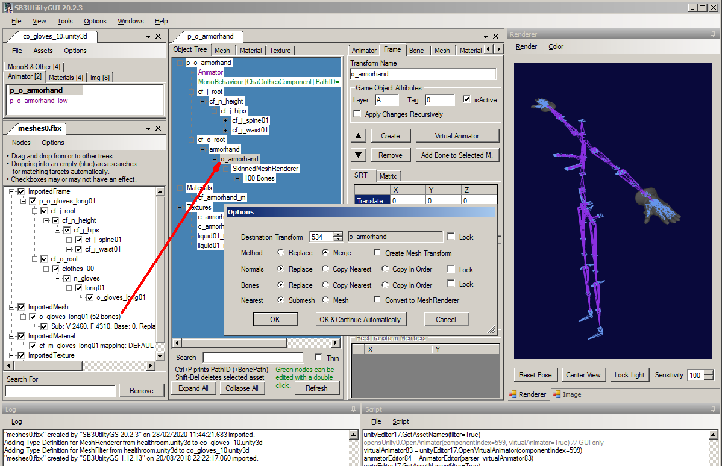
Task: Click the SB3UtilityGUI title bar app icon
Action: tap(8, 8)
